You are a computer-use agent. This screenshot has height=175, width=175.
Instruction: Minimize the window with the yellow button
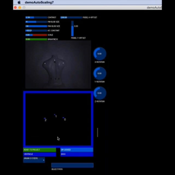(x=20, y=7)
